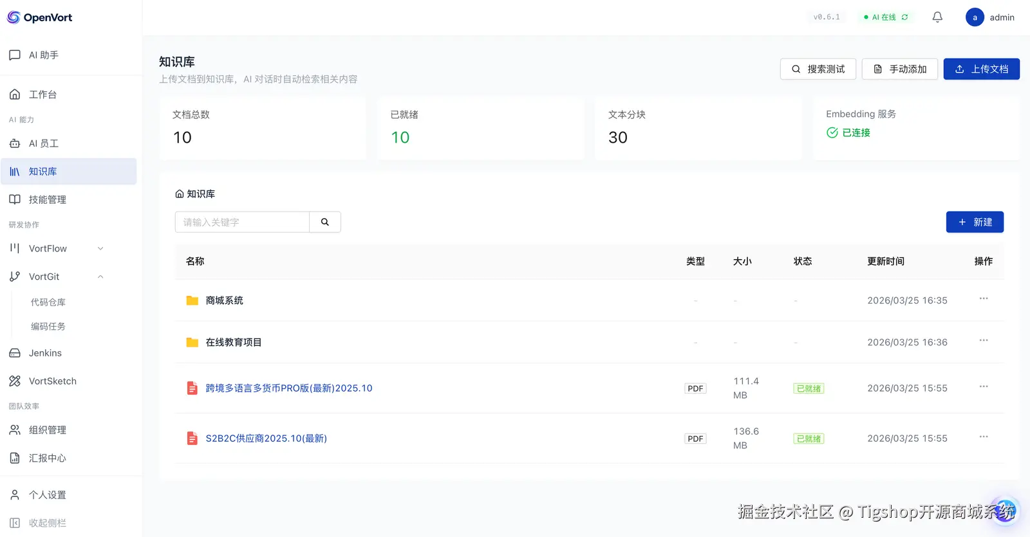Open more actions for S2B2C document
Image resolution: width=1030 pixels, height=537 pixels.
[x=984, y=437]
